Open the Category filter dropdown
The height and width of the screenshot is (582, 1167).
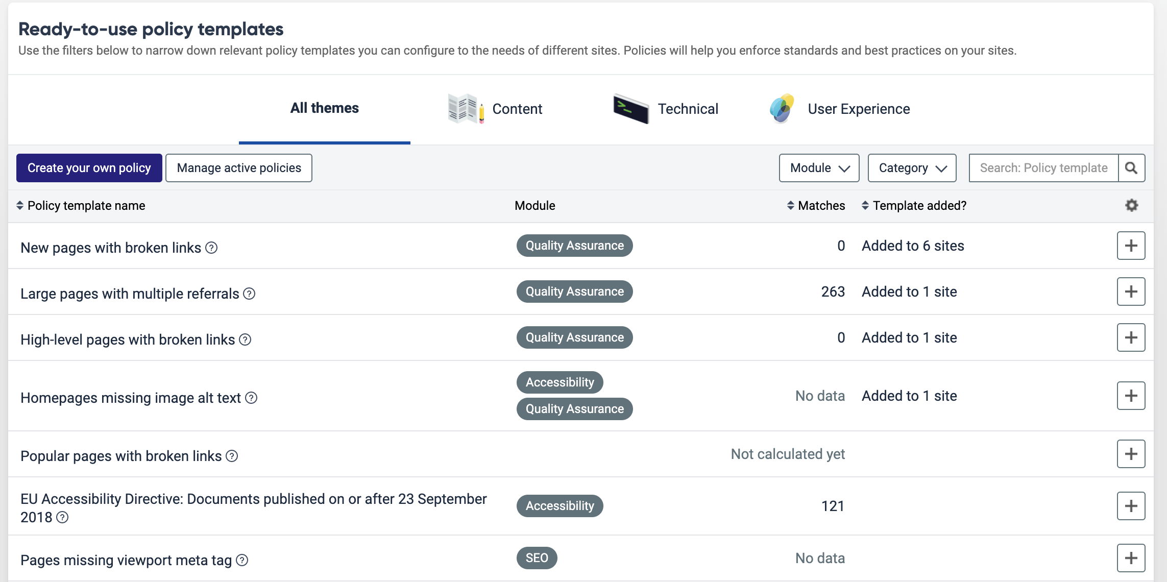(x=912, y=168)
